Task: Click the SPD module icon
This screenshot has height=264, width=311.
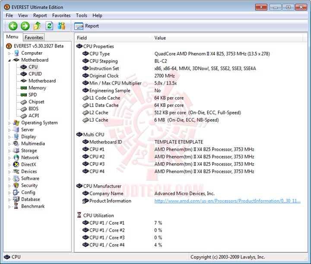Action: point(24,95)
